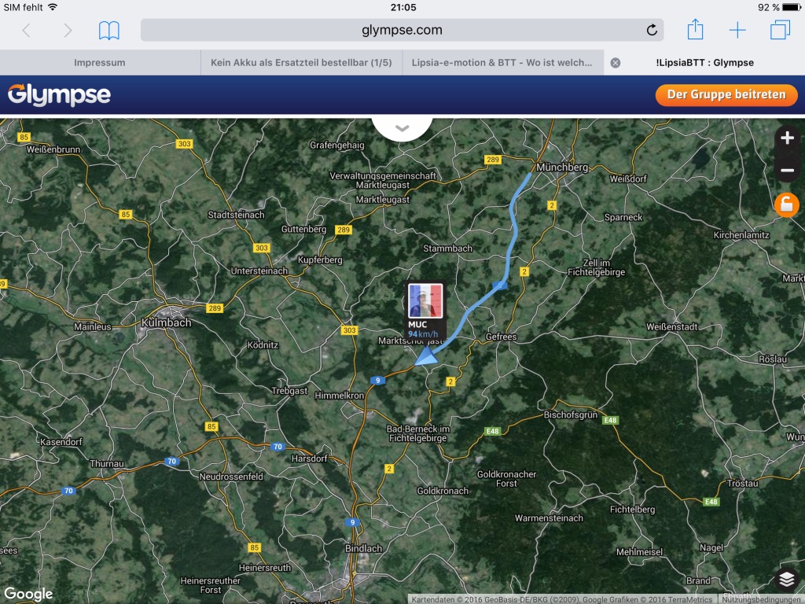Show all open tabs overview
805x604 pixels.
coord(780,31)
